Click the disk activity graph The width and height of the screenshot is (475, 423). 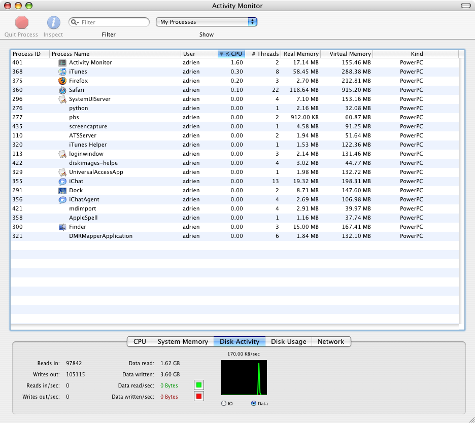[x=244, y=377]
